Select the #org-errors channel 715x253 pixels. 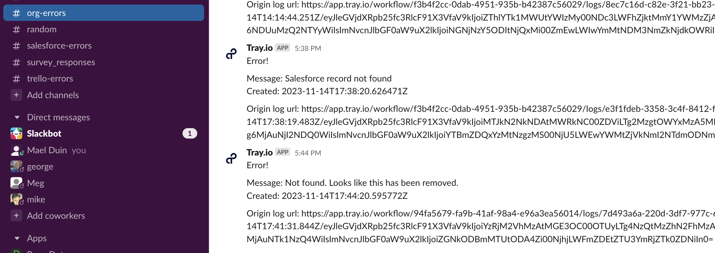click(x=46, y=13)
